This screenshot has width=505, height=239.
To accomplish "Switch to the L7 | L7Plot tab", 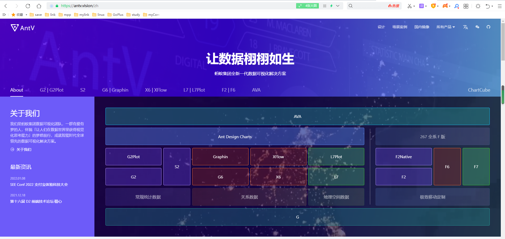I will [x=194, y=90].
